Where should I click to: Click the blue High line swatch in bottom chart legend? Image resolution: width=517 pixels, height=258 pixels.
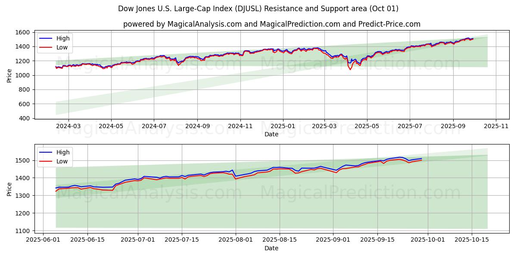[46, 152]
